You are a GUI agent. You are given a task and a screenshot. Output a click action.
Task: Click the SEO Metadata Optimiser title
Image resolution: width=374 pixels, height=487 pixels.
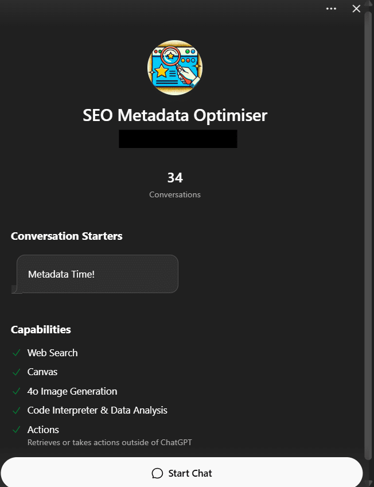point(175,115)
